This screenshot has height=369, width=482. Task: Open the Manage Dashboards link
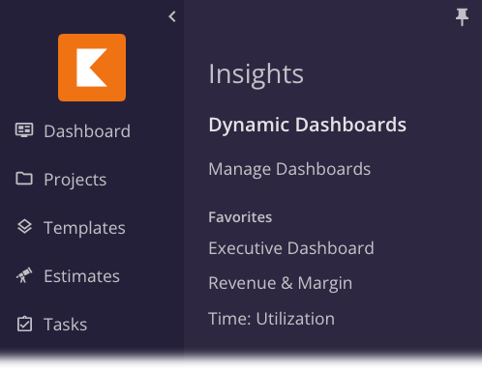pyautogui.click(x=289, y=169)
